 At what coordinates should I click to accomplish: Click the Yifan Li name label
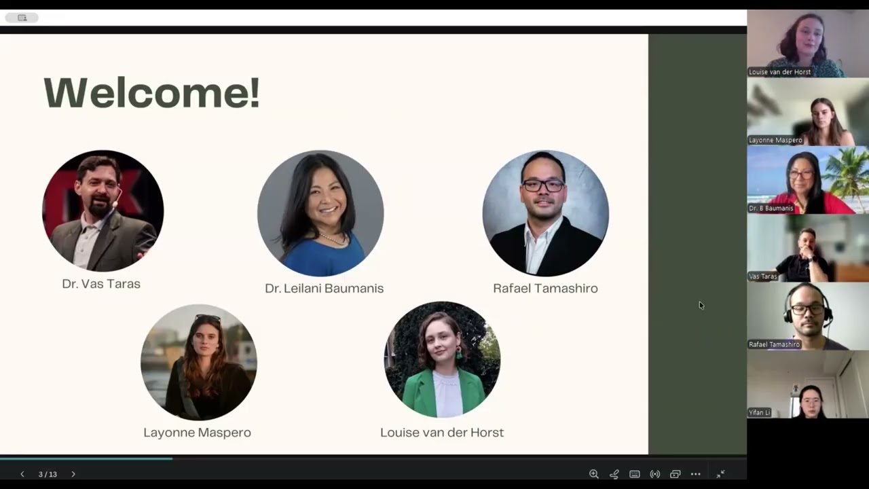[760, 412]
